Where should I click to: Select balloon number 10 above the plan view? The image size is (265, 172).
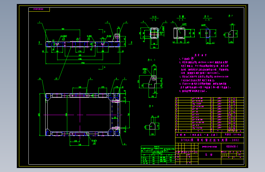coord(40,79)
